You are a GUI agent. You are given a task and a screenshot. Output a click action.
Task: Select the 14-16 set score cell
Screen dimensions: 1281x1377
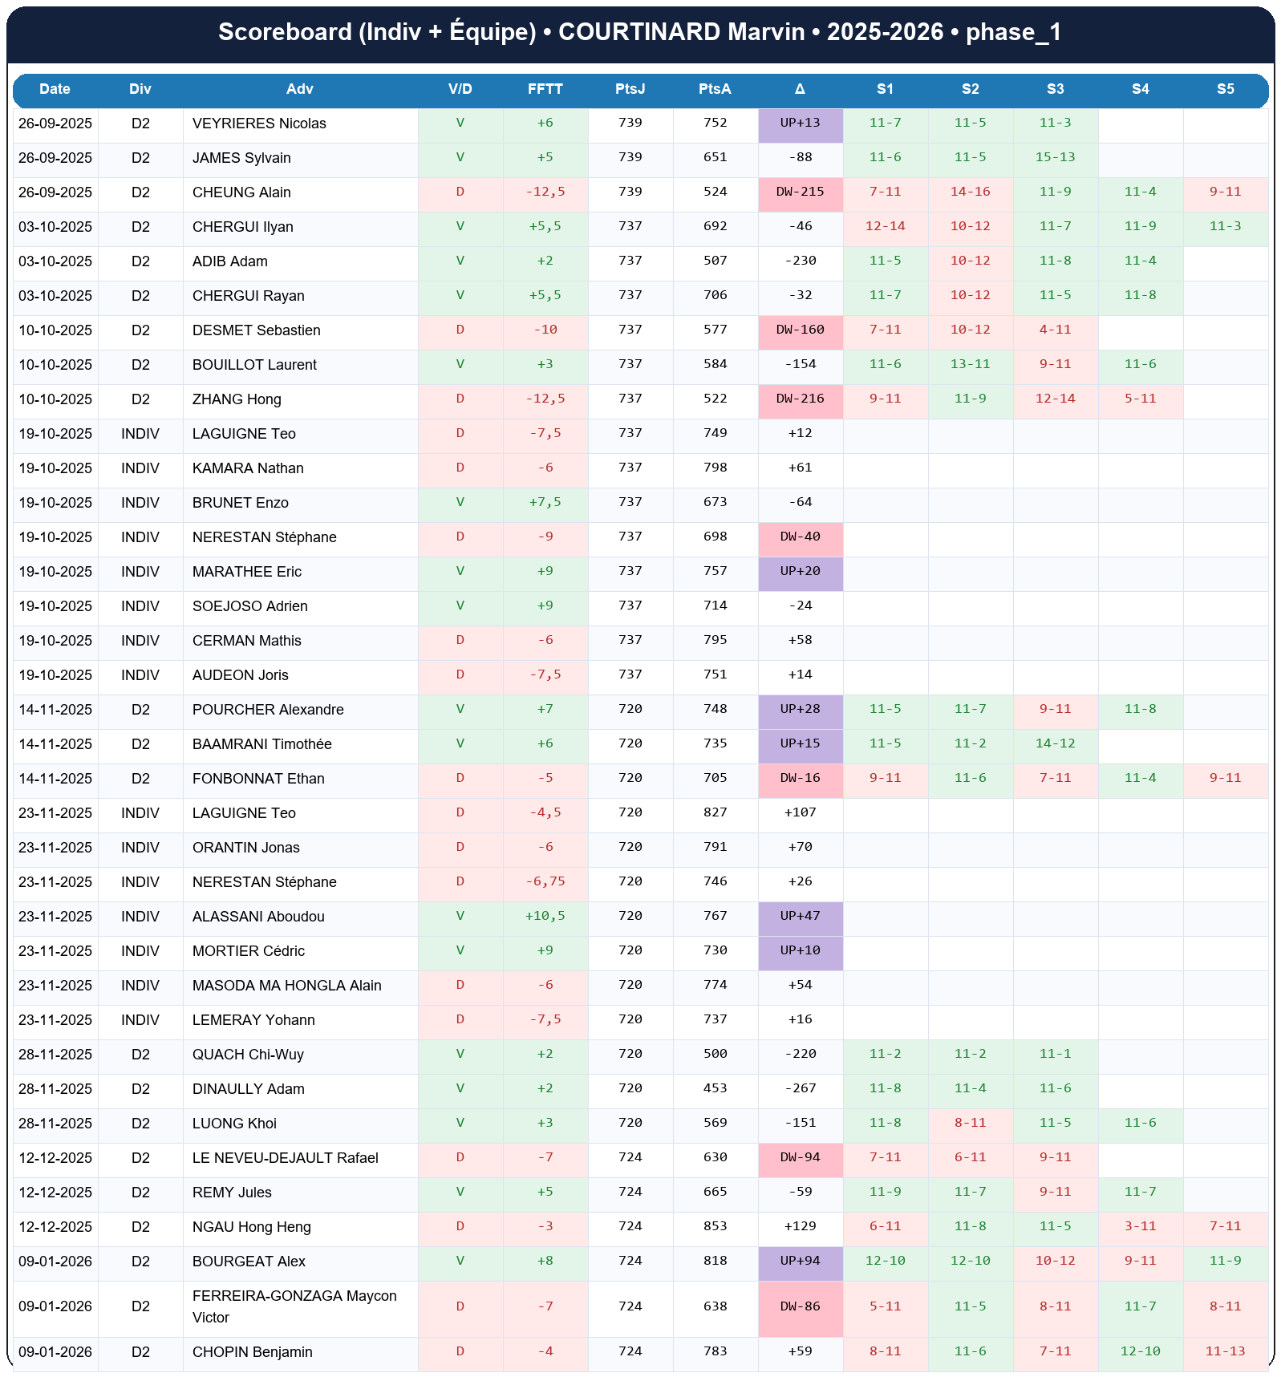[x=970, y=192]
